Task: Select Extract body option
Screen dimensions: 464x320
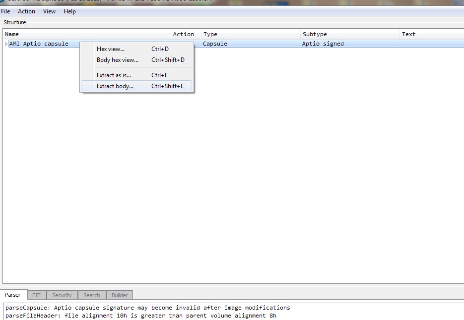Action: pyautogui.click(x=136, y=86)
